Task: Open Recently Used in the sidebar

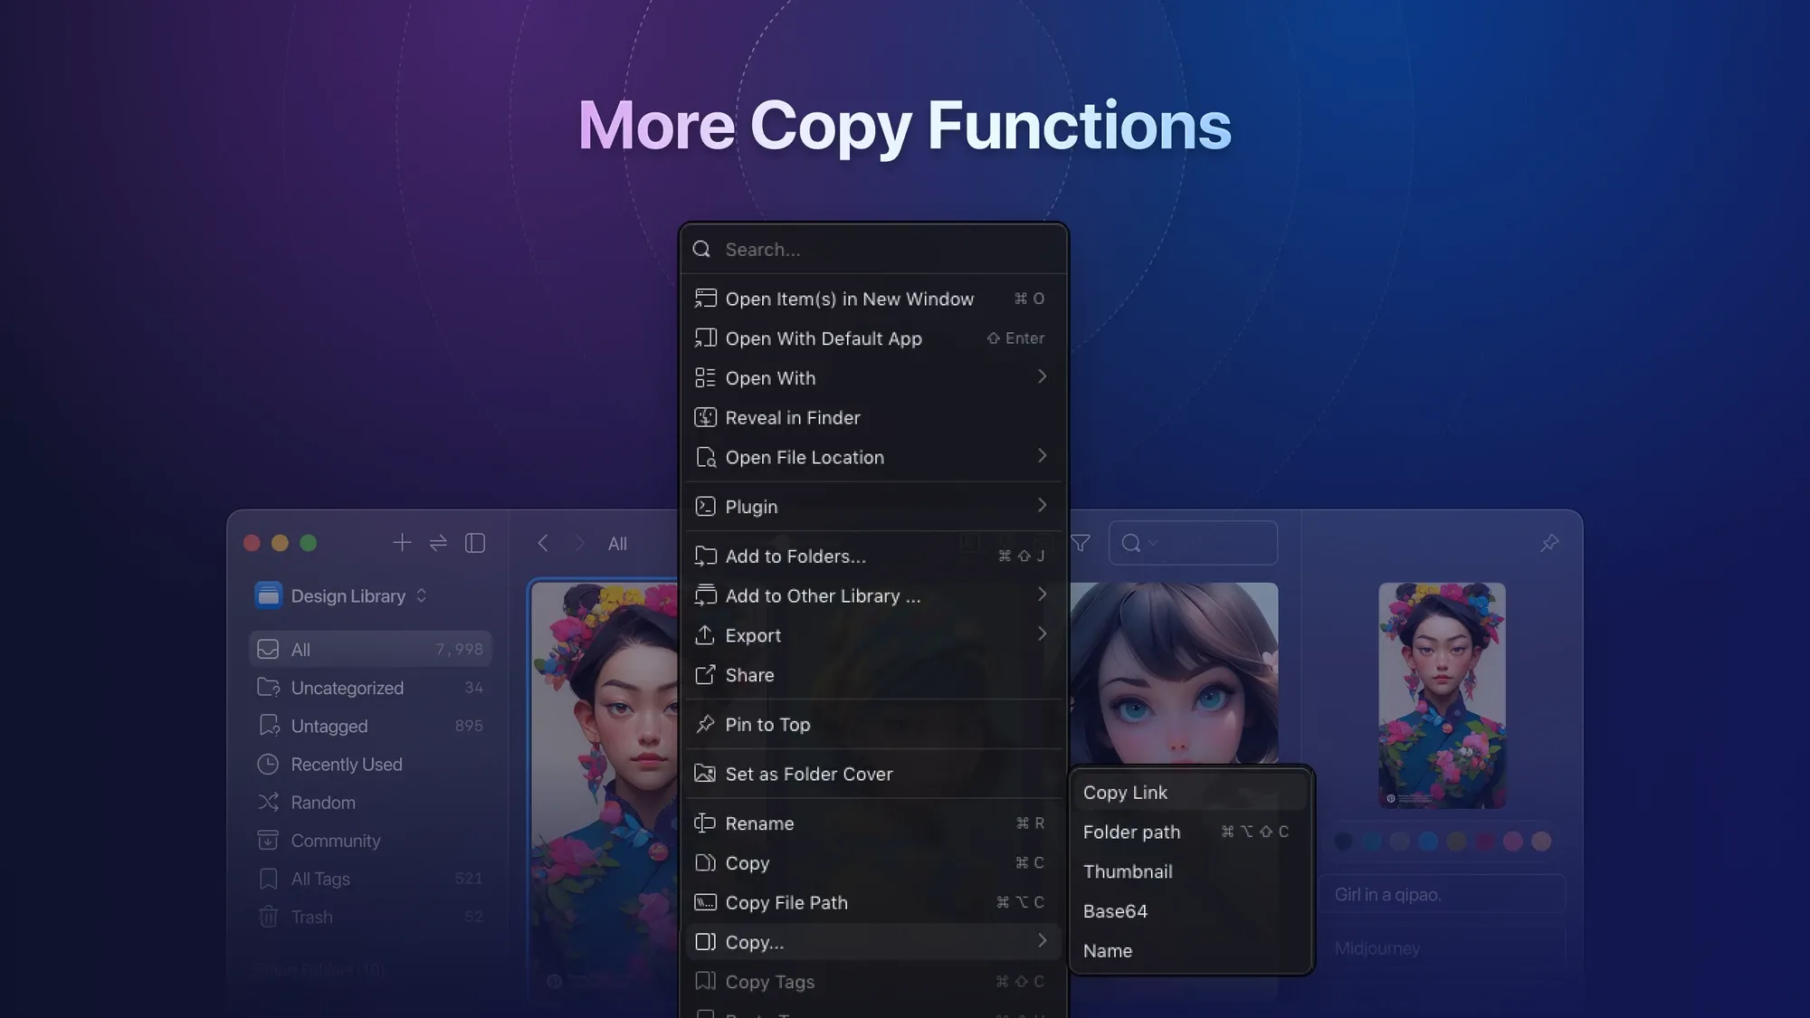Action: pos(370,765)
